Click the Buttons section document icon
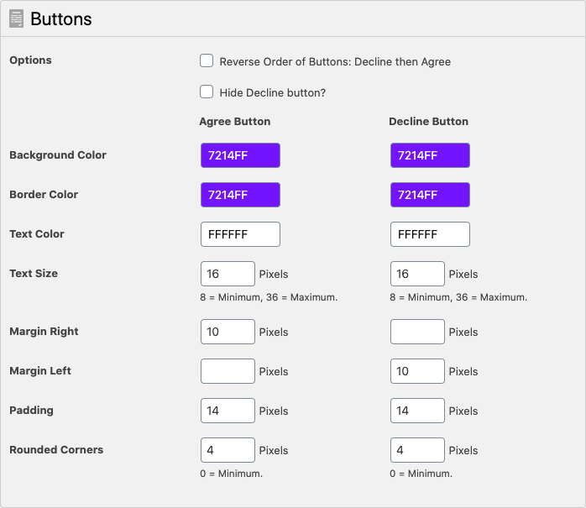 16,18
